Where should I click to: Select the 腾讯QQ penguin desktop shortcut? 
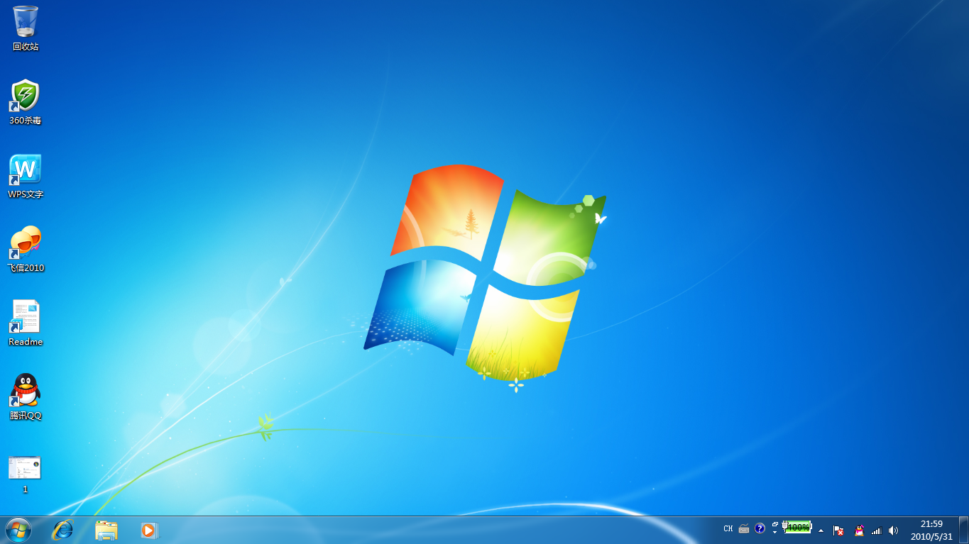click(26, 397)
